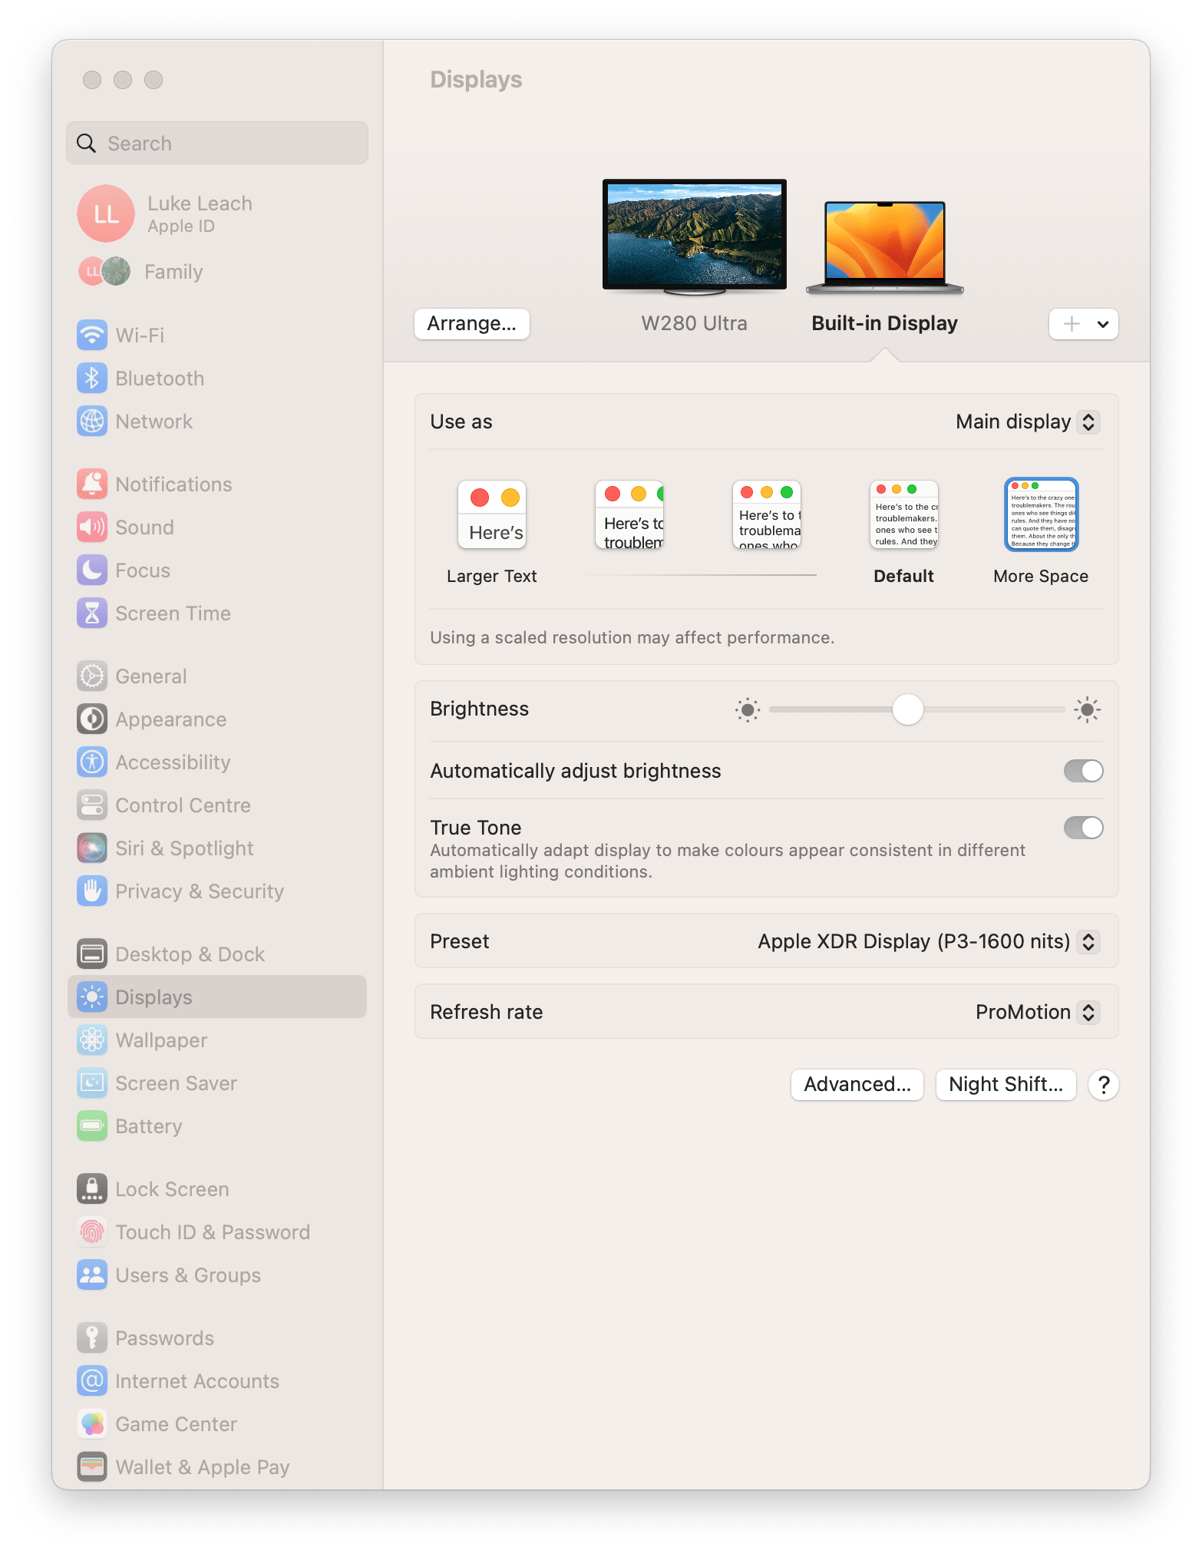The width and height of the screenshot is (1202, 1554).
Task: Click Wallet & Apple Pay icon
Action: pos(92,1466)
